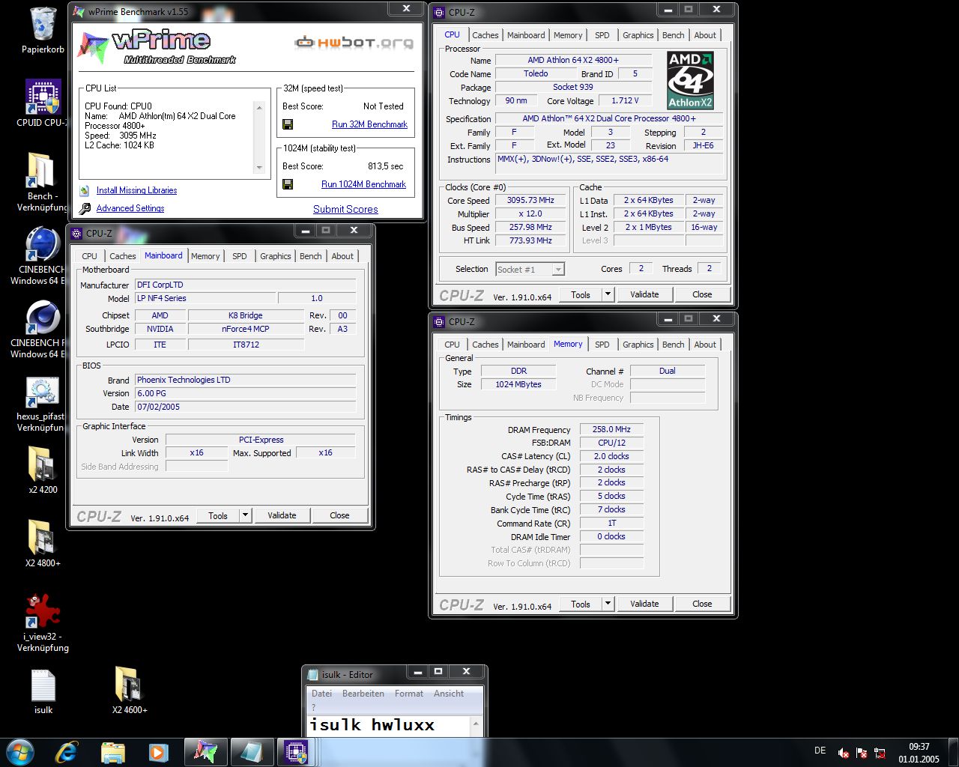Click the Code Name value Toledo

pyautogui.click(x=536, y=73)
